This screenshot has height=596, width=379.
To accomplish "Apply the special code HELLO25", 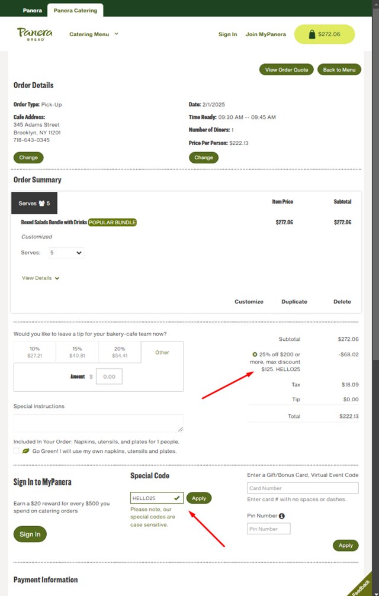I will click(x=199, y=498).
